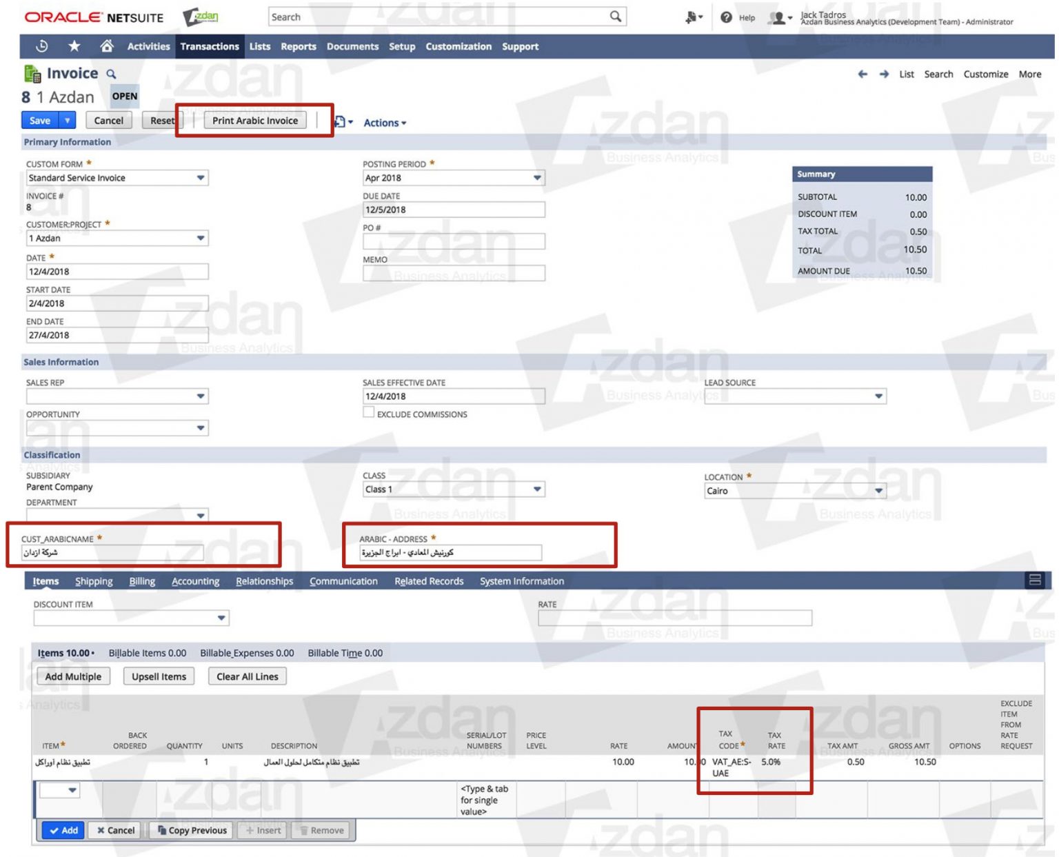Click the Clear All Lines button
Screen dimensions: 1059x857
(x=247, y=676)
